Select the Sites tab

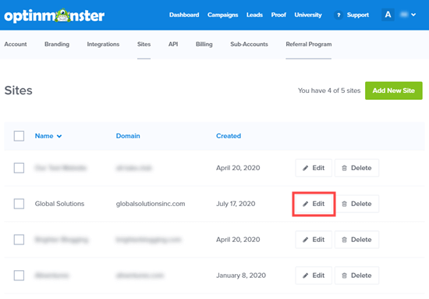(x=144, y=44)
